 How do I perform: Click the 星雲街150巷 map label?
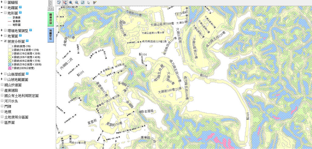(x=114, y=124)
